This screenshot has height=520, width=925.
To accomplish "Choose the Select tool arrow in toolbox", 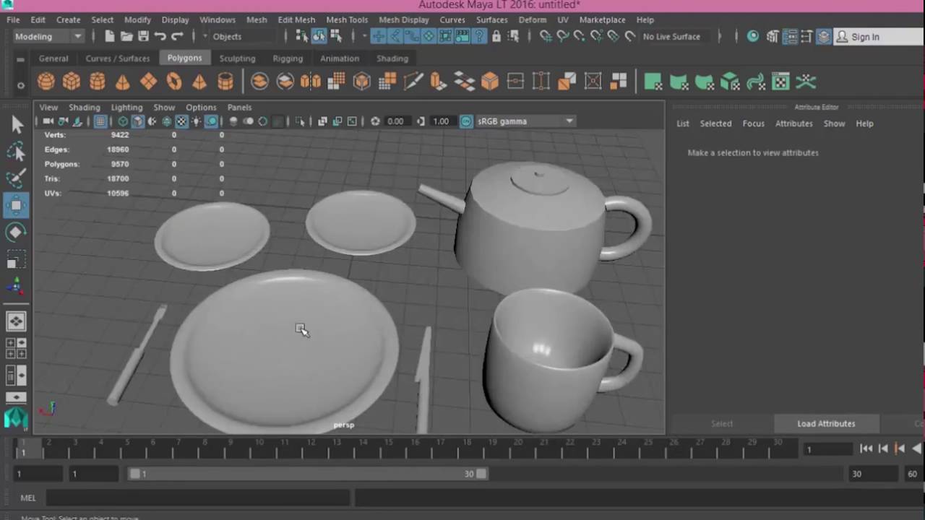I will 17,125.
